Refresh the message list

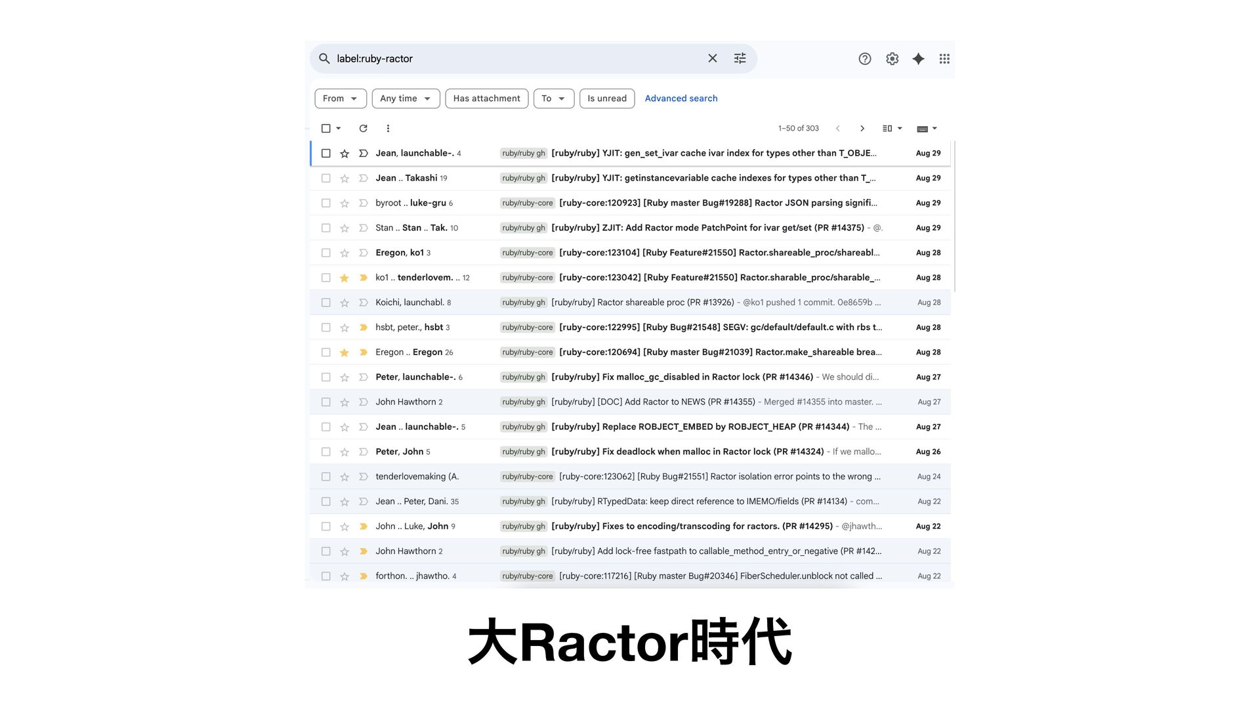[x=364, y=128]
